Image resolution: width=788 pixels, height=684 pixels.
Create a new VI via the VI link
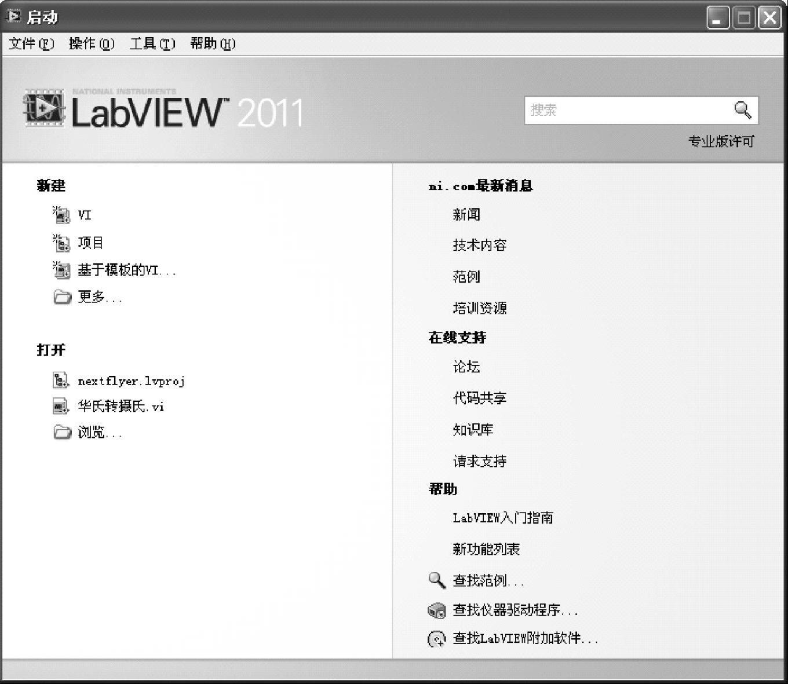pos(85,215)
